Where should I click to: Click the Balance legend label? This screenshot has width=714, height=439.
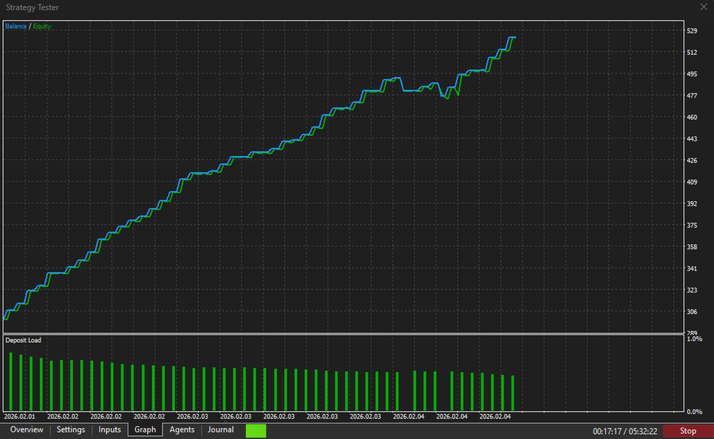[16, 26]
